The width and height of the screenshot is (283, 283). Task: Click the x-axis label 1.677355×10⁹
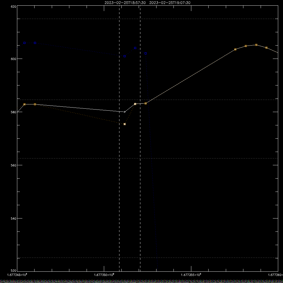point(191,275)
